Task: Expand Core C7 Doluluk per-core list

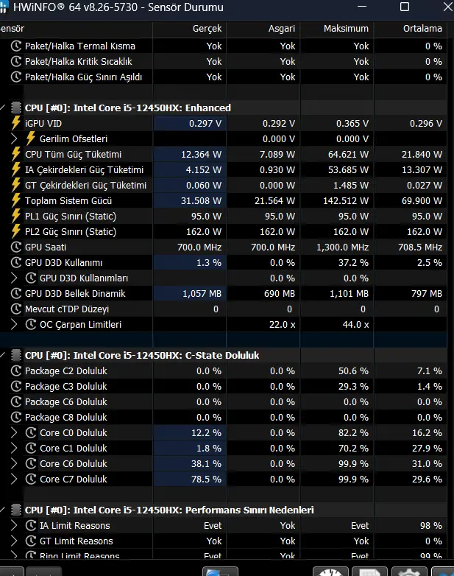Action: point(14,479)
